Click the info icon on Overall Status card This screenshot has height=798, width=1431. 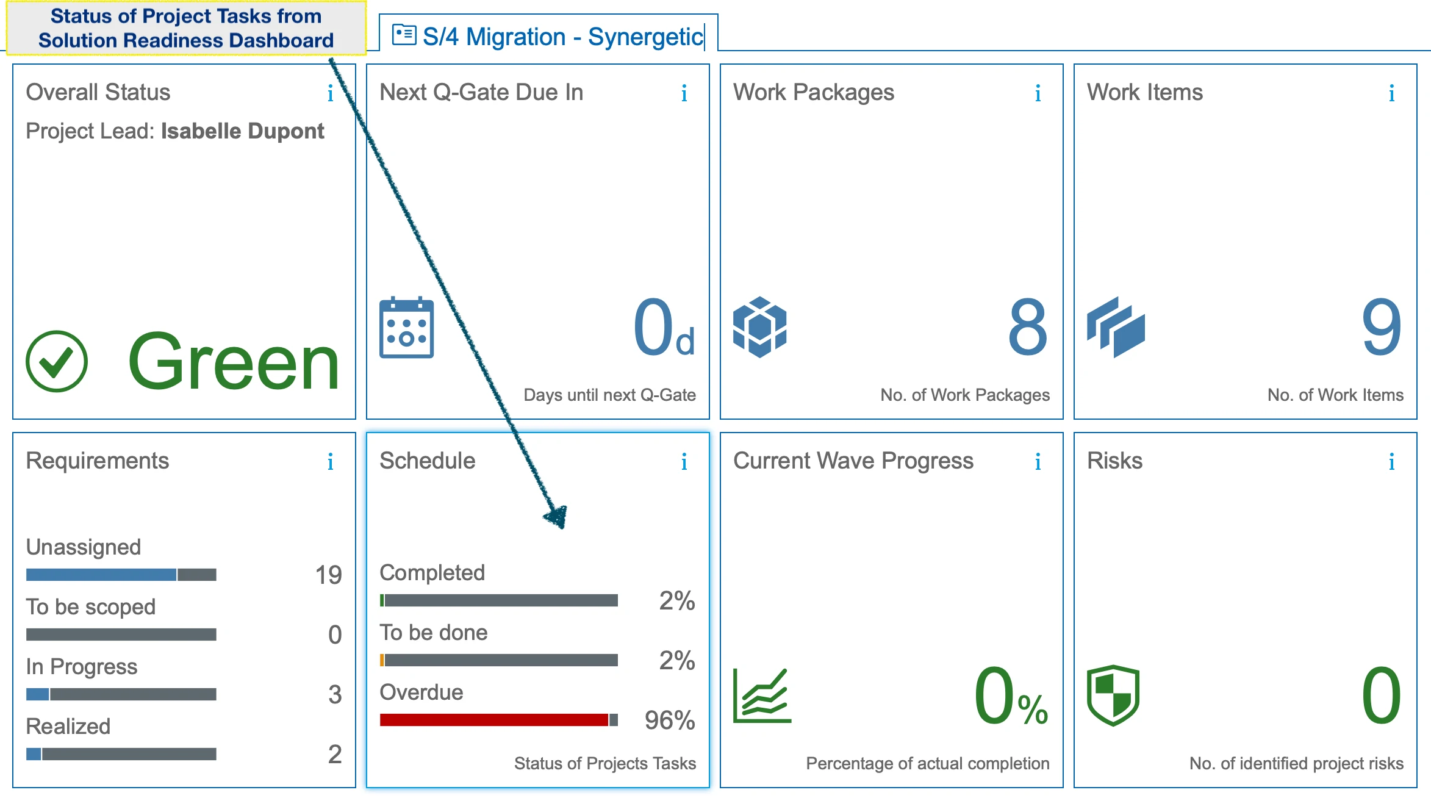coord(330,93)
